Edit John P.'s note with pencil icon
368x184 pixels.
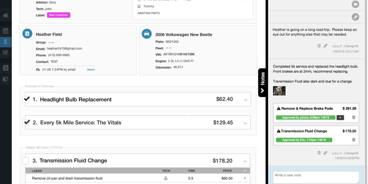[326, 153]
